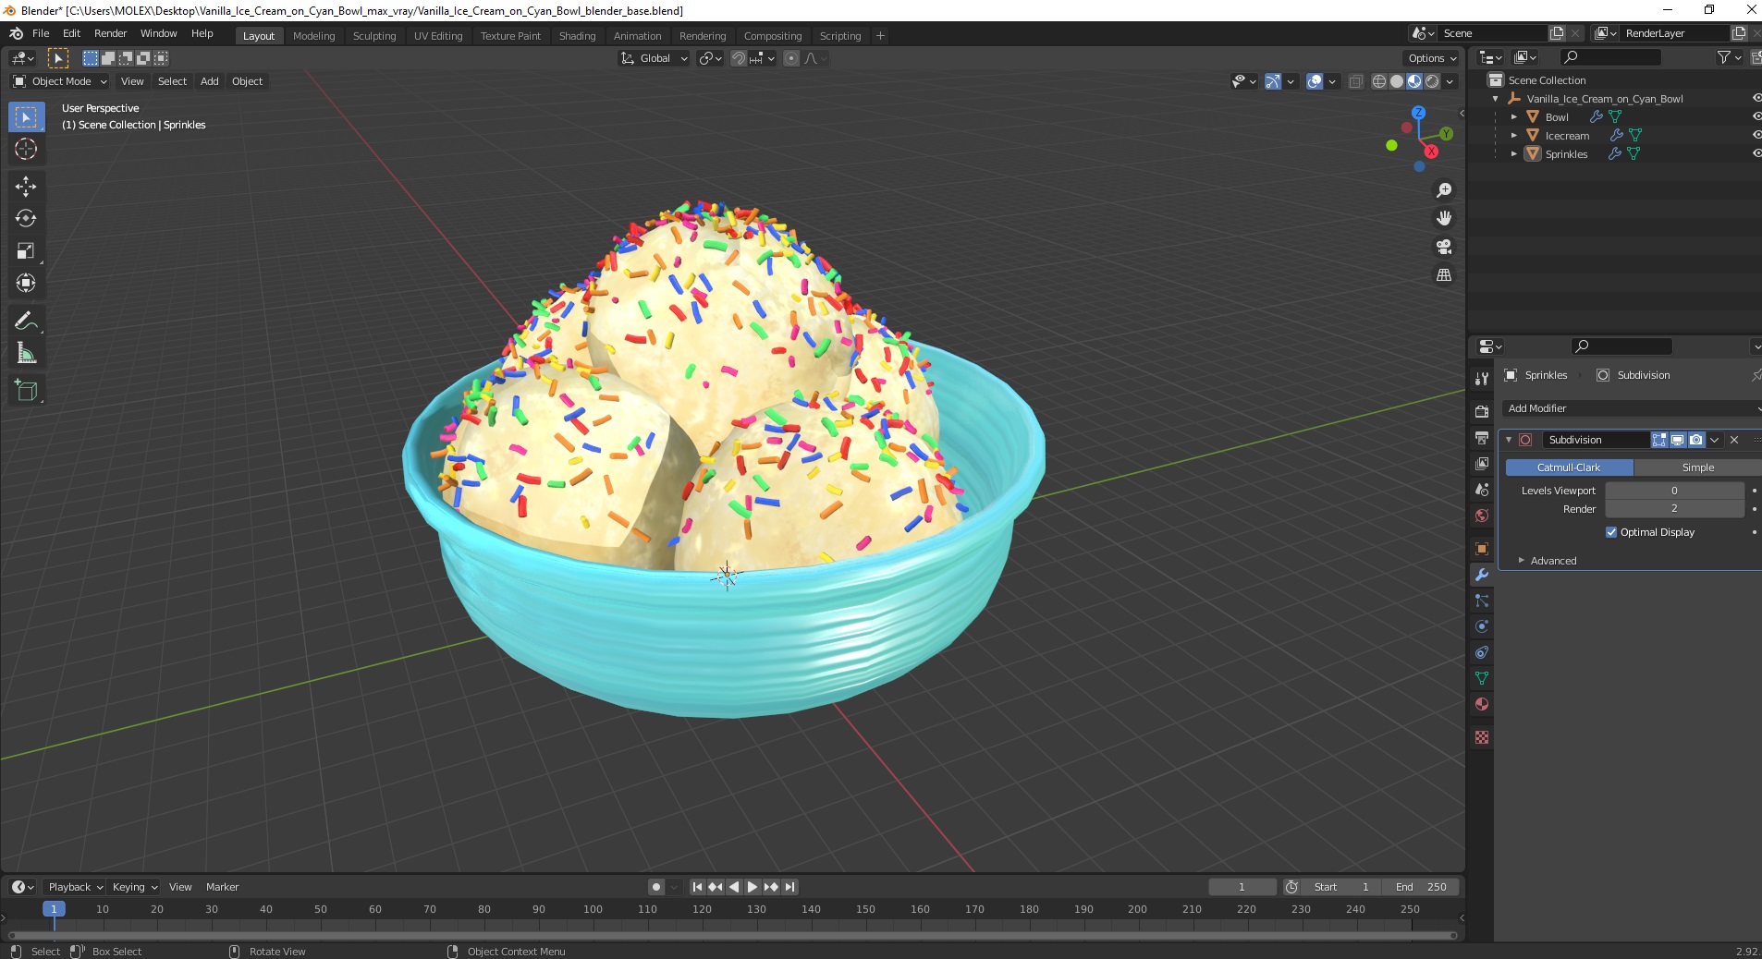Open the shading options dropdown arrow
This screenshot has width=1762, height=959.
point(1450,81)
